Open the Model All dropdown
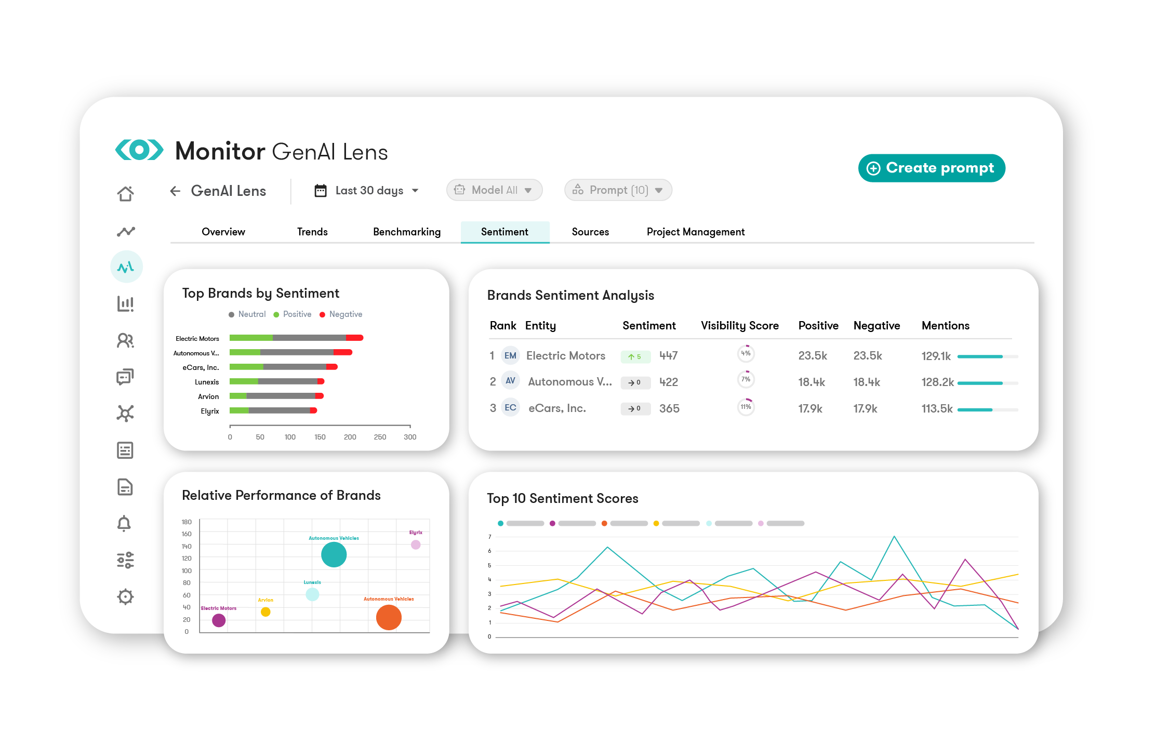Image resolution: width=1169 pixels, height=730 pixels. pos(494,190)
